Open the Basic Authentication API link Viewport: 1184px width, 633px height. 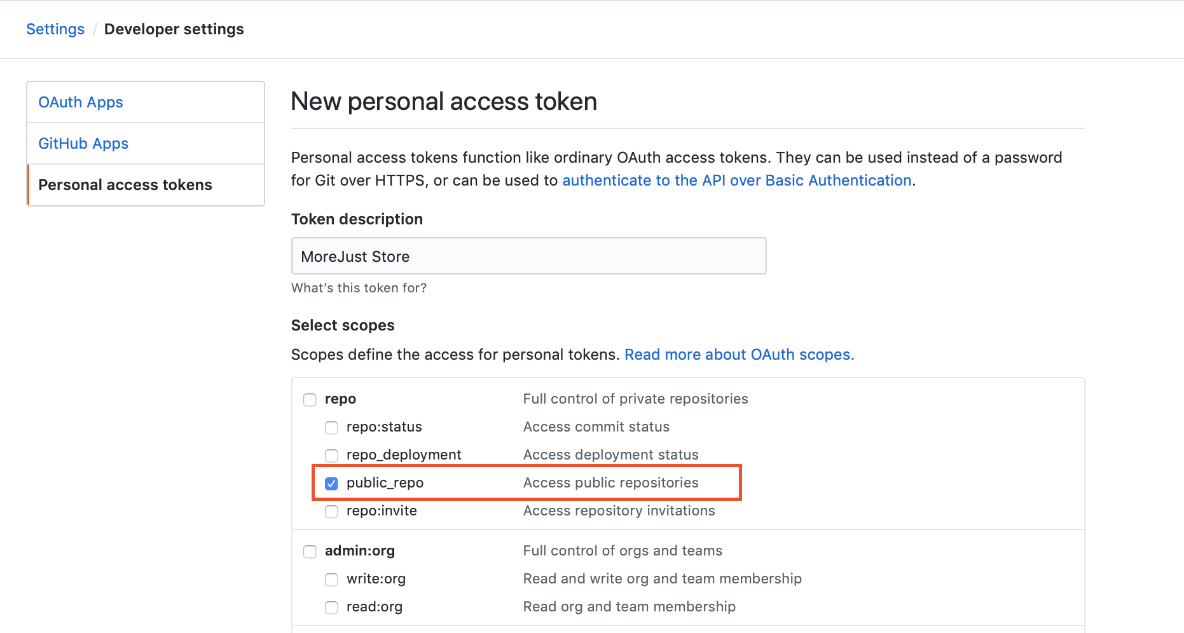[736, 180]
